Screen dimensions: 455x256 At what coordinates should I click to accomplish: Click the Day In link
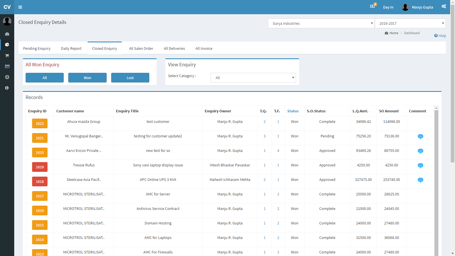(x=388, y=7)
